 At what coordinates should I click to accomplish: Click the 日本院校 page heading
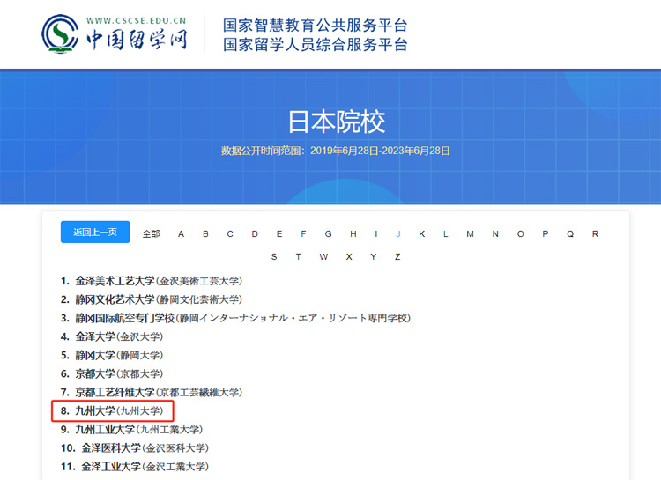point(337,122)
